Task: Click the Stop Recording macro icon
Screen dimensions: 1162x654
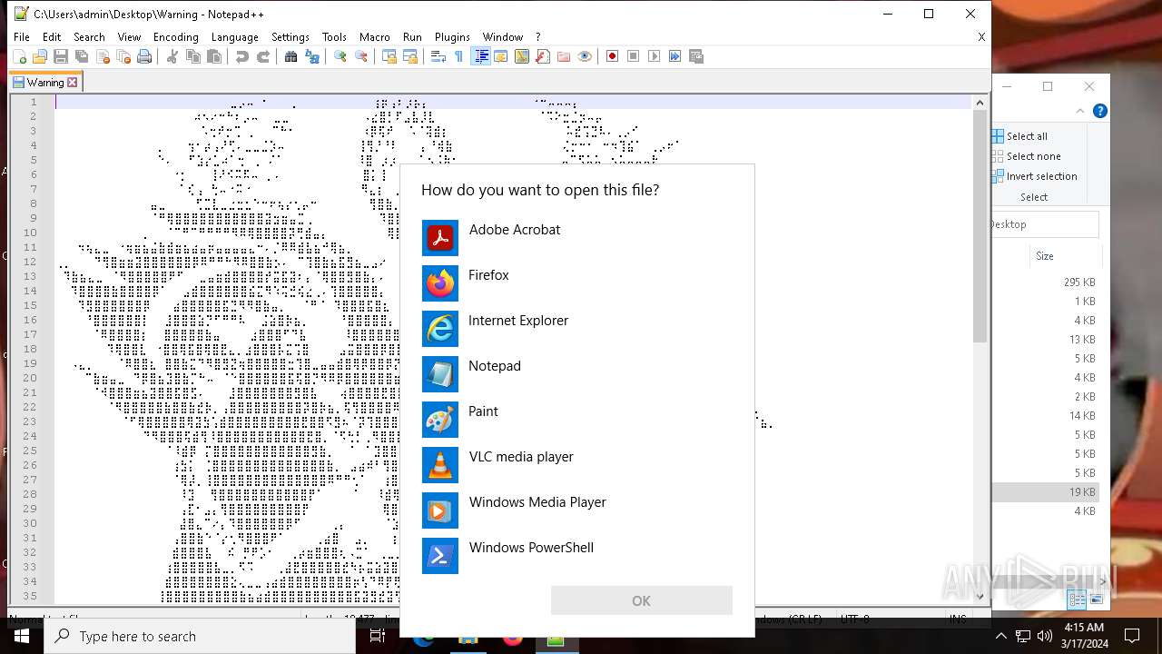Action: pyautogui.click(x=634, y=56)
